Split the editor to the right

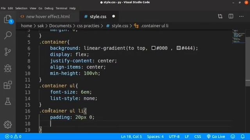click(231, 16)
